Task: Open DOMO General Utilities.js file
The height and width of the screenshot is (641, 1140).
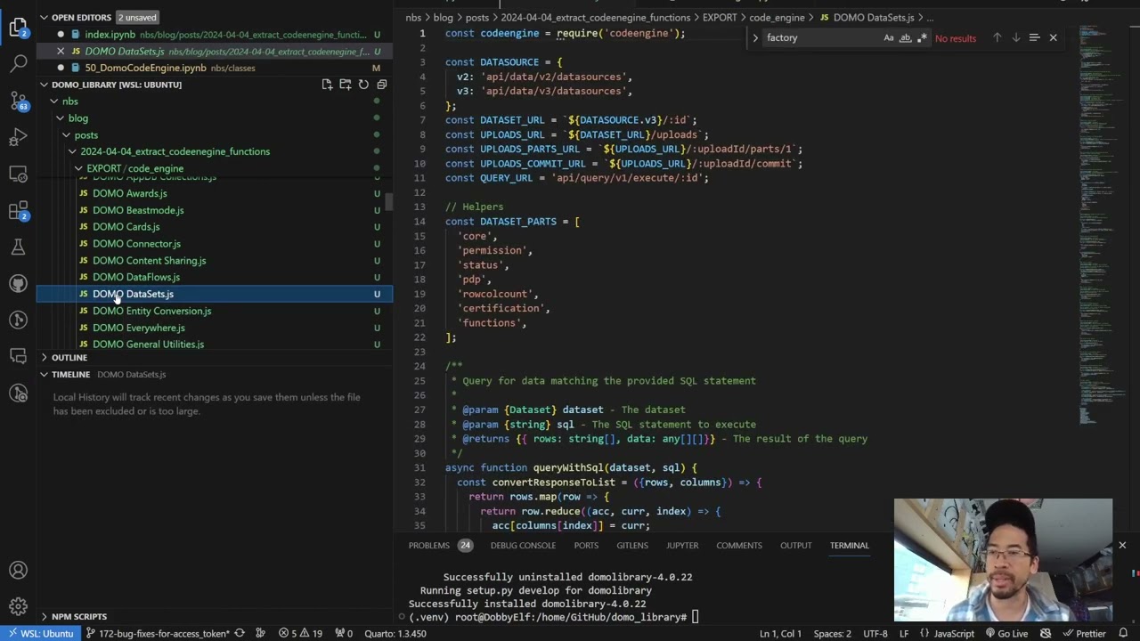Action: 214,344
